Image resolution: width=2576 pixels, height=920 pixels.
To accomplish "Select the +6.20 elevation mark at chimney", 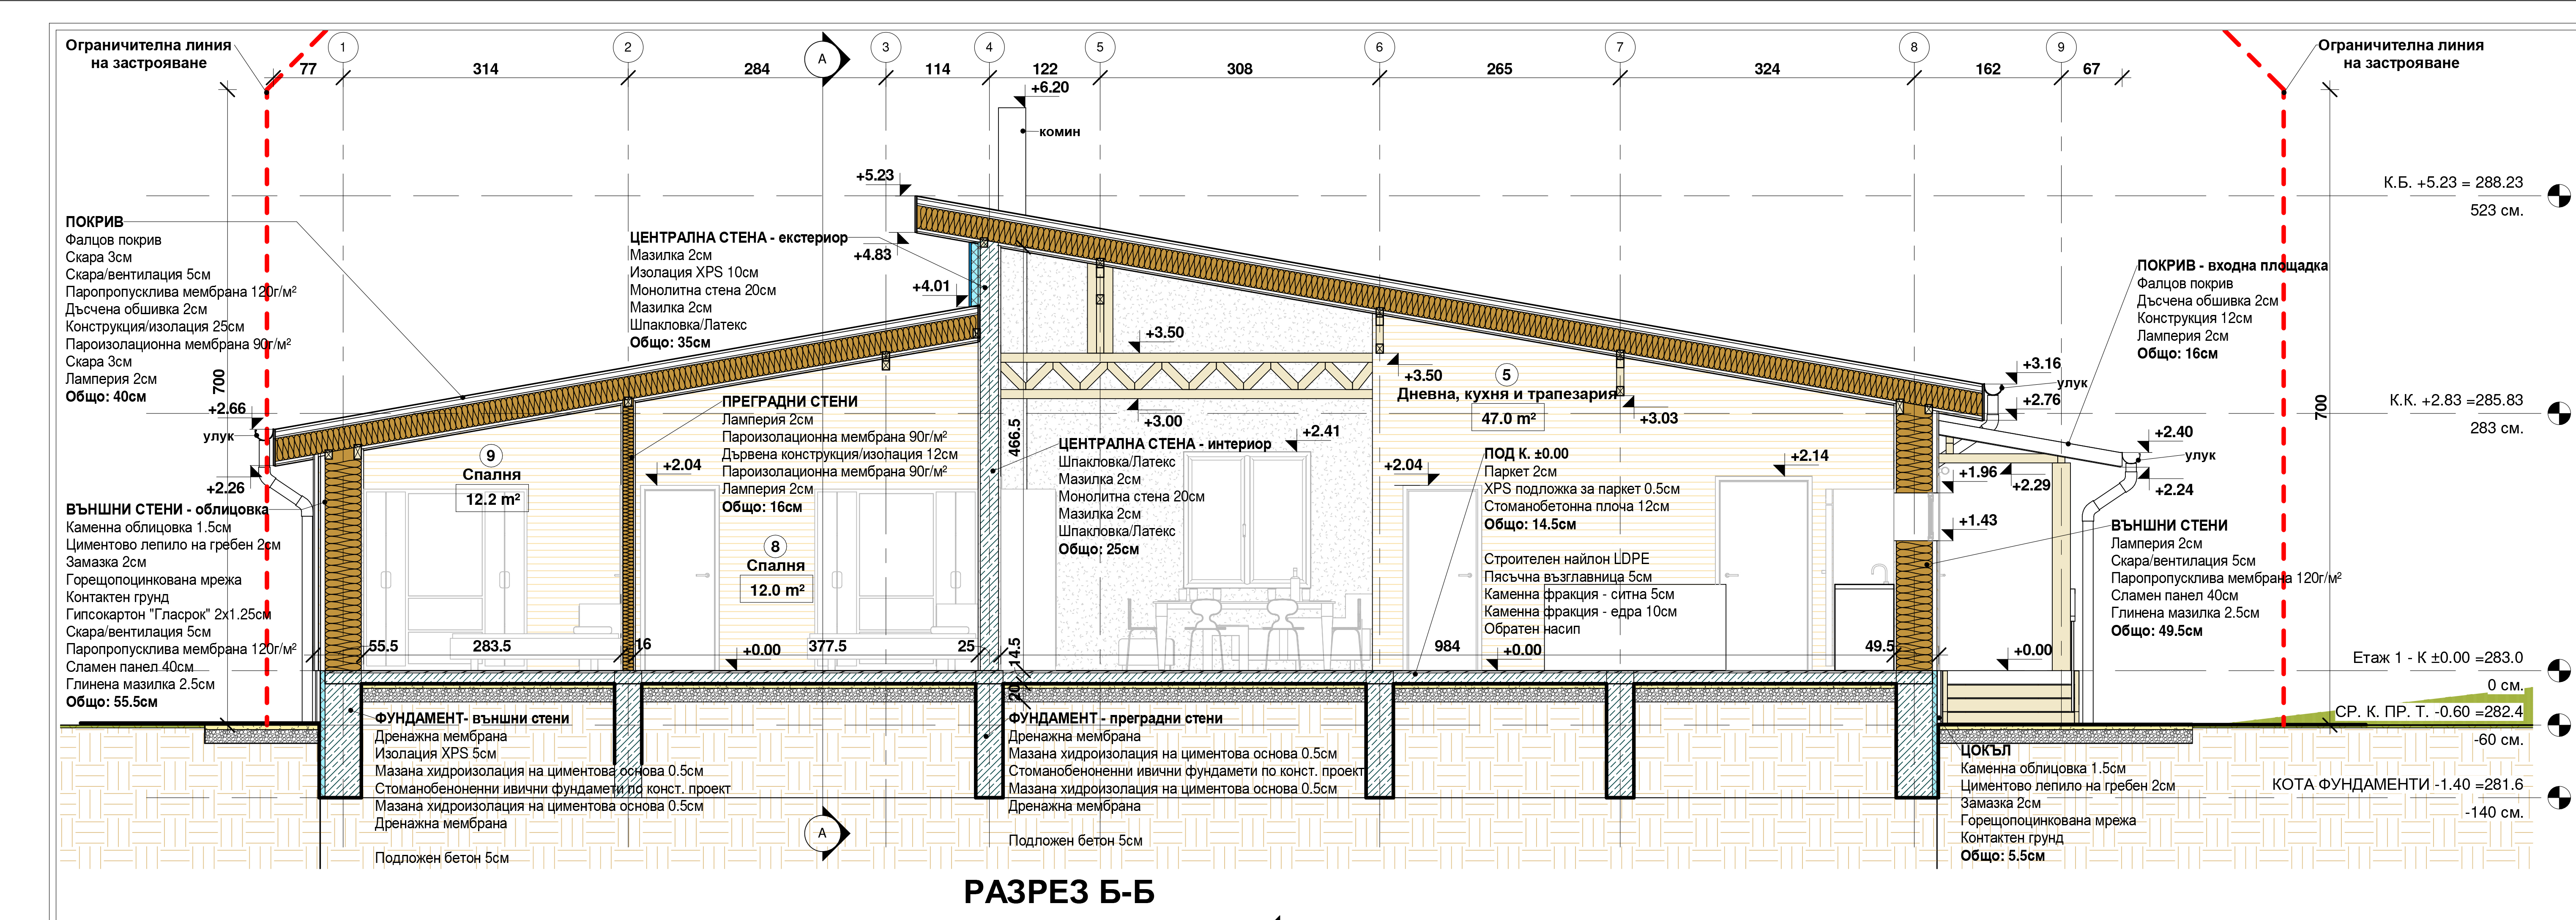I will (x=1049, y=88).
